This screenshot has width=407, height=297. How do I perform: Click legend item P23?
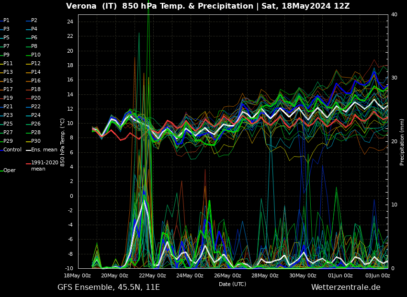[x=6, y=115]
